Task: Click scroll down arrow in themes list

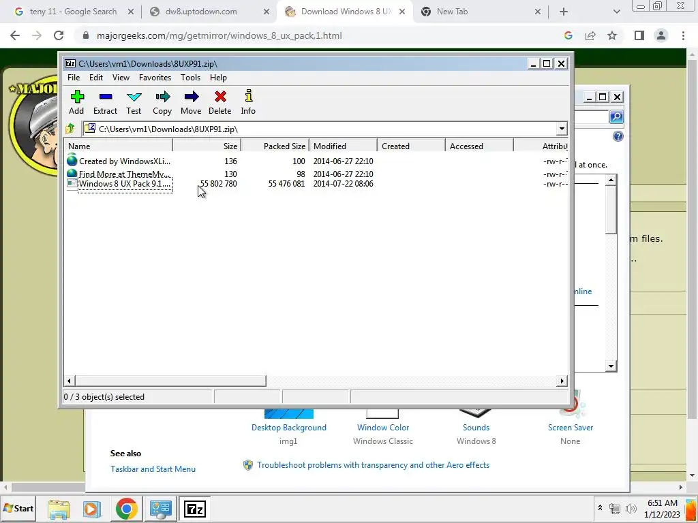Action: tap(611, 366)
